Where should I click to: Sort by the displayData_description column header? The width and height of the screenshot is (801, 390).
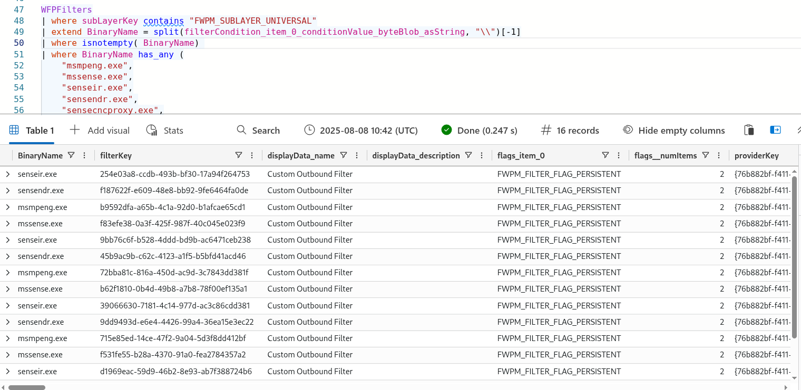click(x=416, y=155)
